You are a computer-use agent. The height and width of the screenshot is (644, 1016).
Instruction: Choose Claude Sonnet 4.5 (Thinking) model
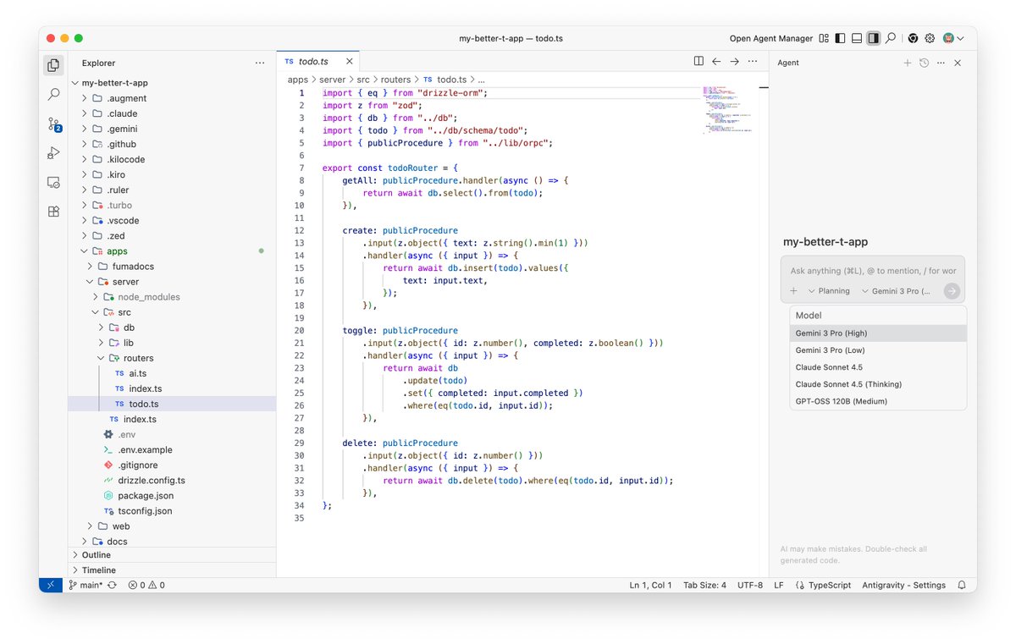878,384
